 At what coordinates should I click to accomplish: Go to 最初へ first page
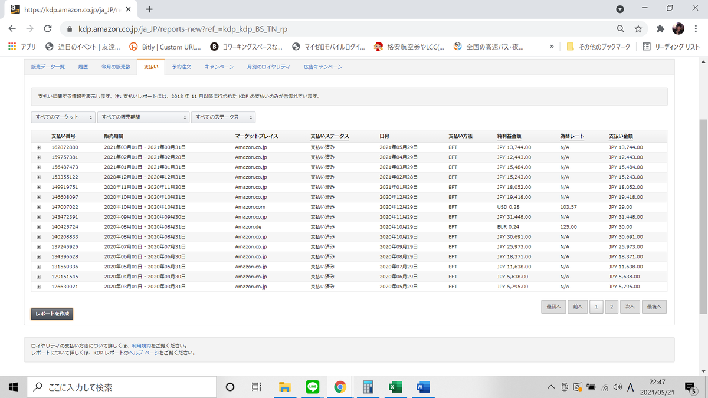(x=553, y=307)
